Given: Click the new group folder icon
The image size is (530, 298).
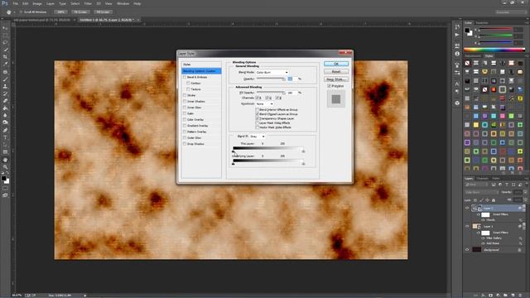Looking at the screenshot, I should point(505,296).
